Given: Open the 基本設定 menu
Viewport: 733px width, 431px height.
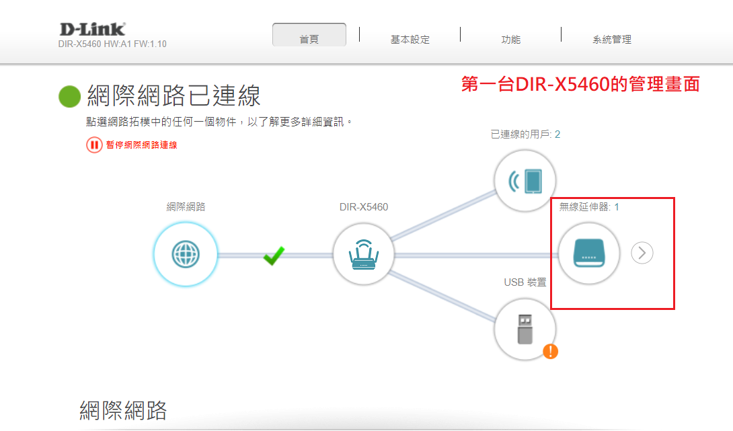Looking at the screenshot, I should (410, 40).
